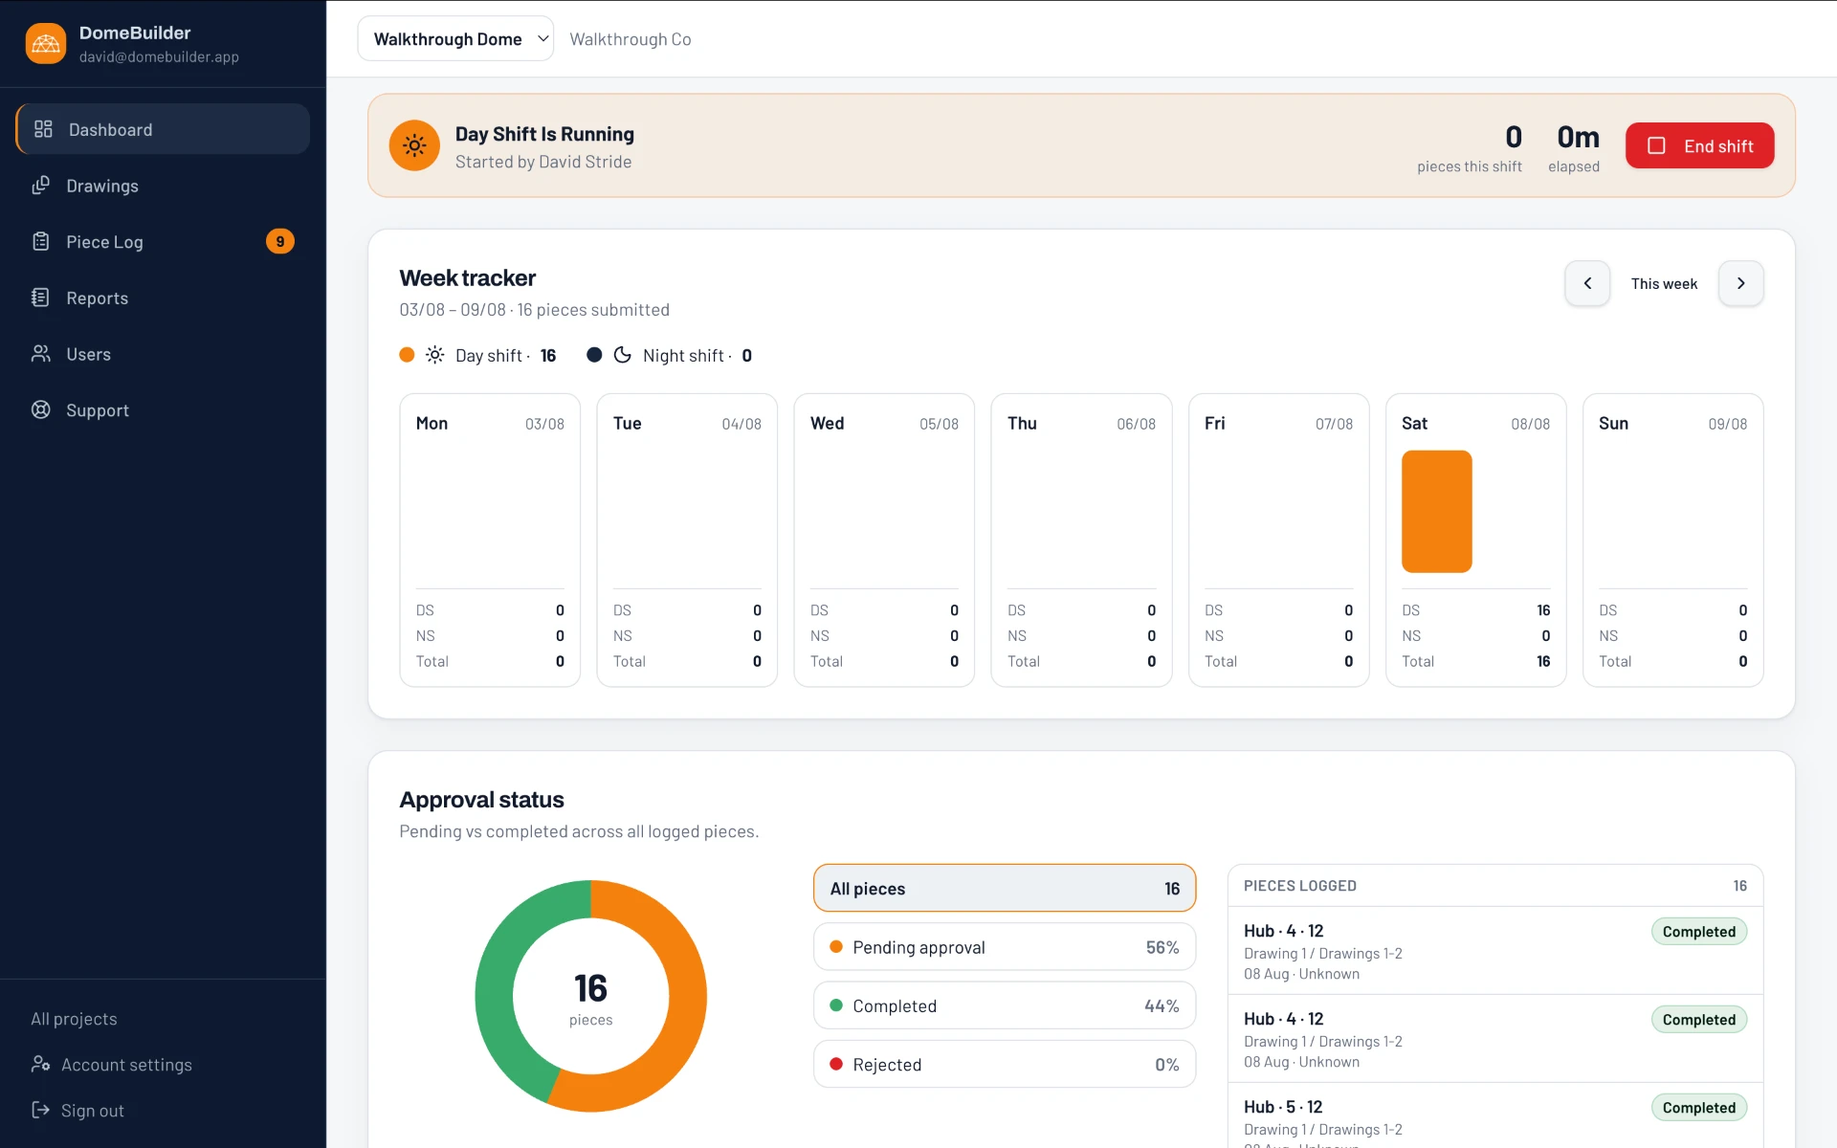This screenshot has height=1148, width=1837.
Task: Click the Tue 04/08 day card
Action: tap(687, 540)
